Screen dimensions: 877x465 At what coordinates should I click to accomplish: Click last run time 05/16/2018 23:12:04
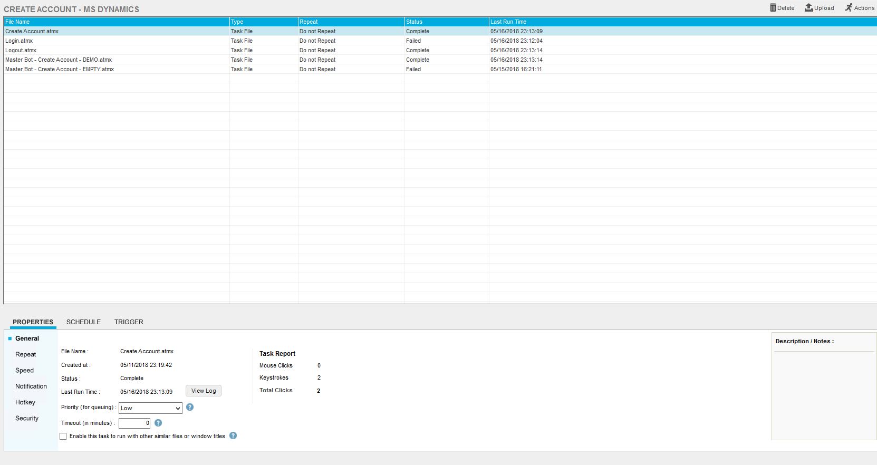516,41
